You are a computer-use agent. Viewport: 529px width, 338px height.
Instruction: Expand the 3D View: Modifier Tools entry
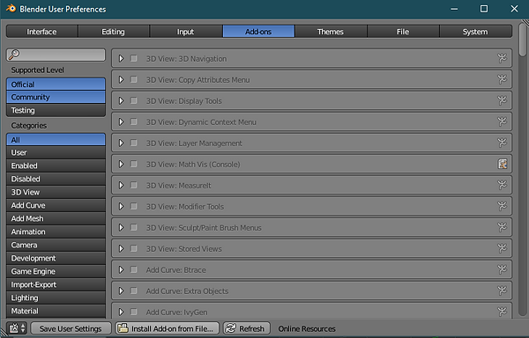[x=121, y=206]
